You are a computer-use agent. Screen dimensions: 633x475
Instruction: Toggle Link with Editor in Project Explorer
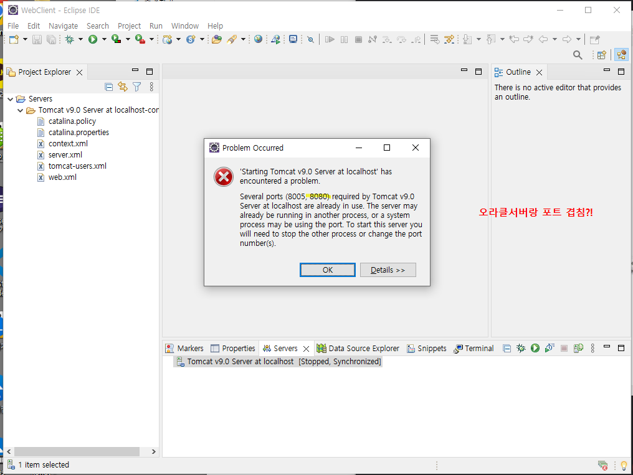click(x=123, y=87)
